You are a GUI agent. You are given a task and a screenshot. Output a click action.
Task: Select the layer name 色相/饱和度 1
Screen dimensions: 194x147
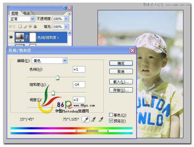pyautogui.click(x=48, y=38)
